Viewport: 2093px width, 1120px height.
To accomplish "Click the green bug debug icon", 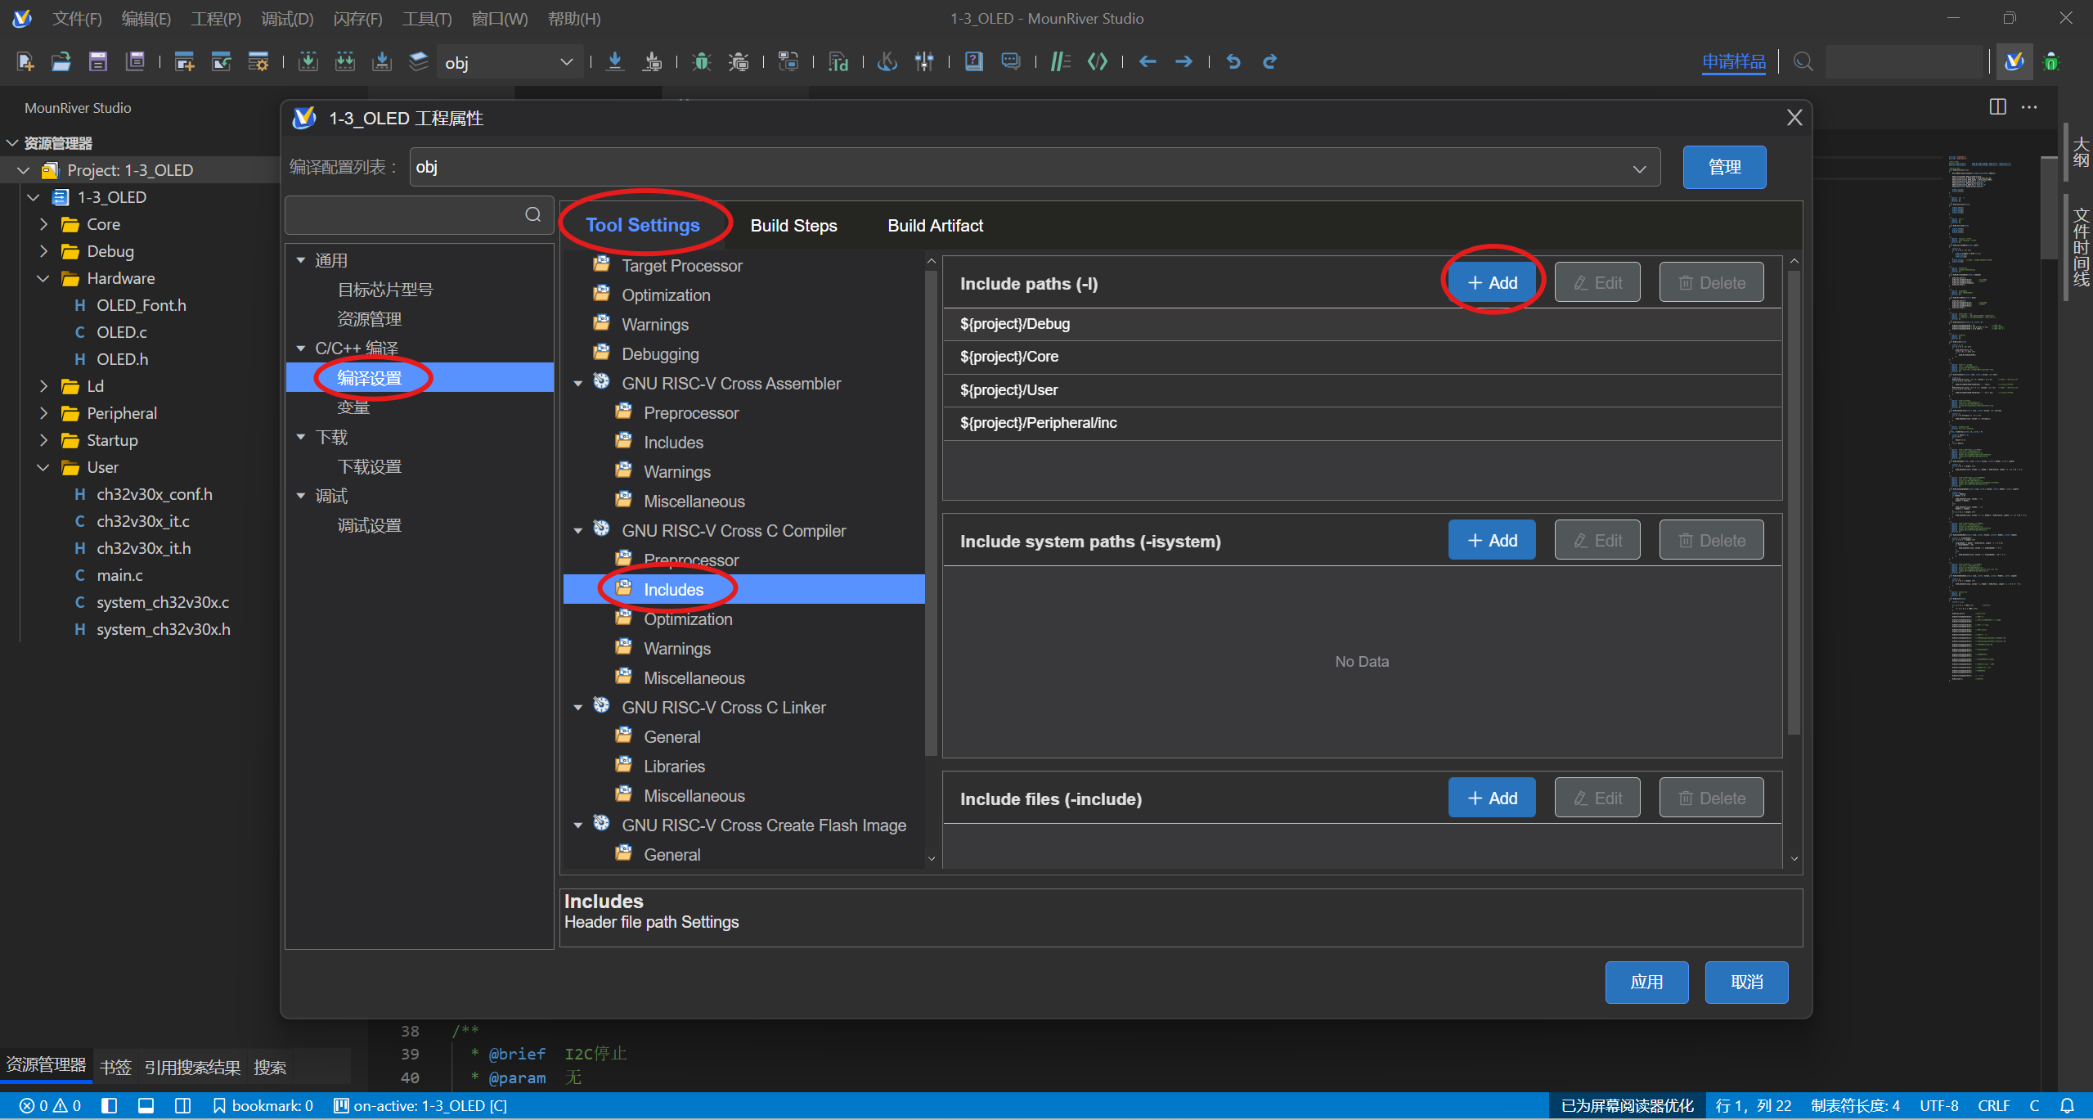I will tap(701, 61).
